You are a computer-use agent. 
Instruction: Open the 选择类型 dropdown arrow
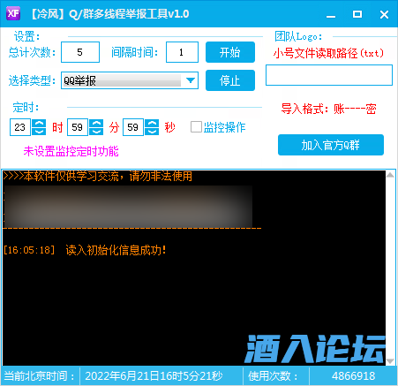191,80
